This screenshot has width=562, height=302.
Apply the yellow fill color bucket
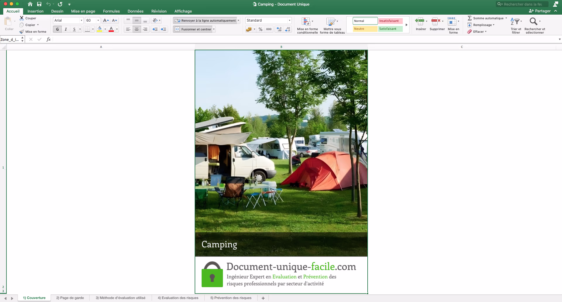point(100,29)
